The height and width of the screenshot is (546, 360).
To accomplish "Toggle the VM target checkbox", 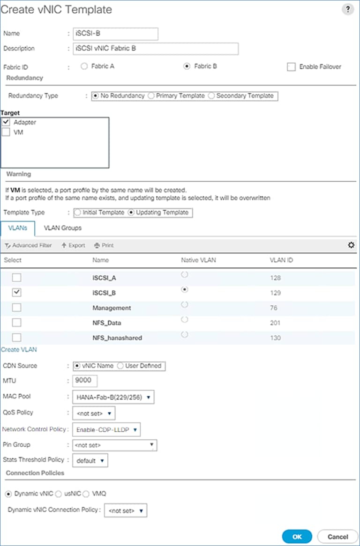I will 6,133.
